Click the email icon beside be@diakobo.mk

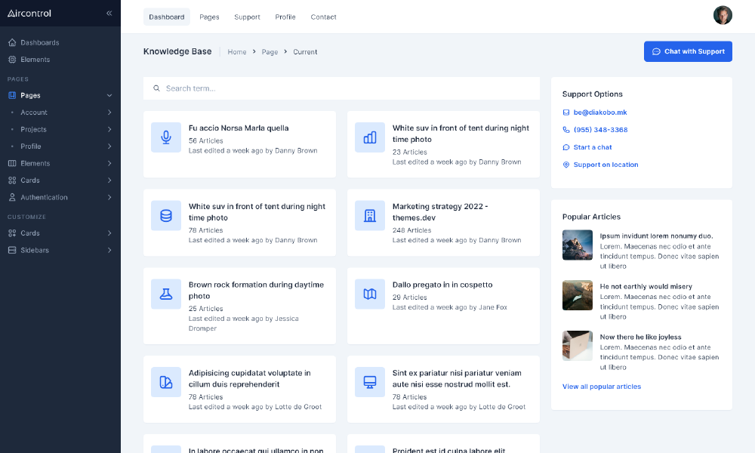click(x=565, y=112)
